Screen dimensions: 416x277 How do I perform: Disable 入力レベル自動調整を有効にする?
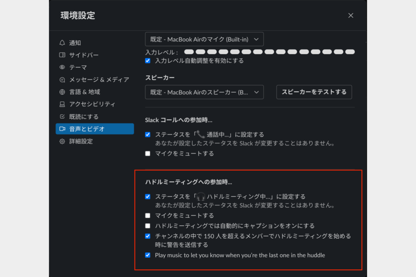click(148, 61)
